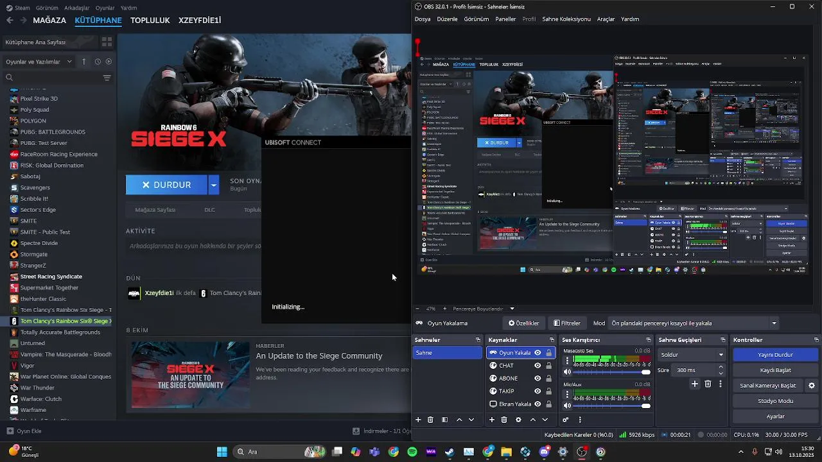Pop out the Sahneler dock panel
The width and height of the screenshot is (822, 462).
point(478,340)
